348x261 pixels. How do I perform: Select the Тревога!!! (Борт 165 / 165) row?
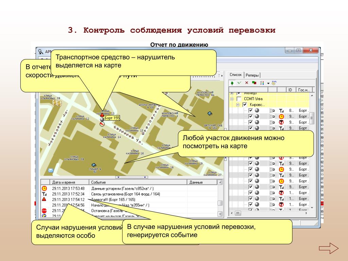point(129,199)
